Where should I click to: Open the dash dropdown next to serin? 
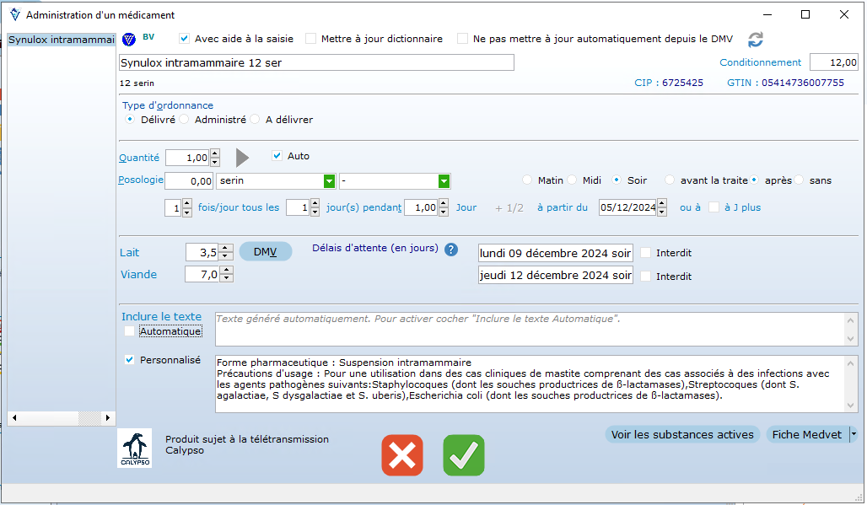pyautogui.click(x=444, y=181)
